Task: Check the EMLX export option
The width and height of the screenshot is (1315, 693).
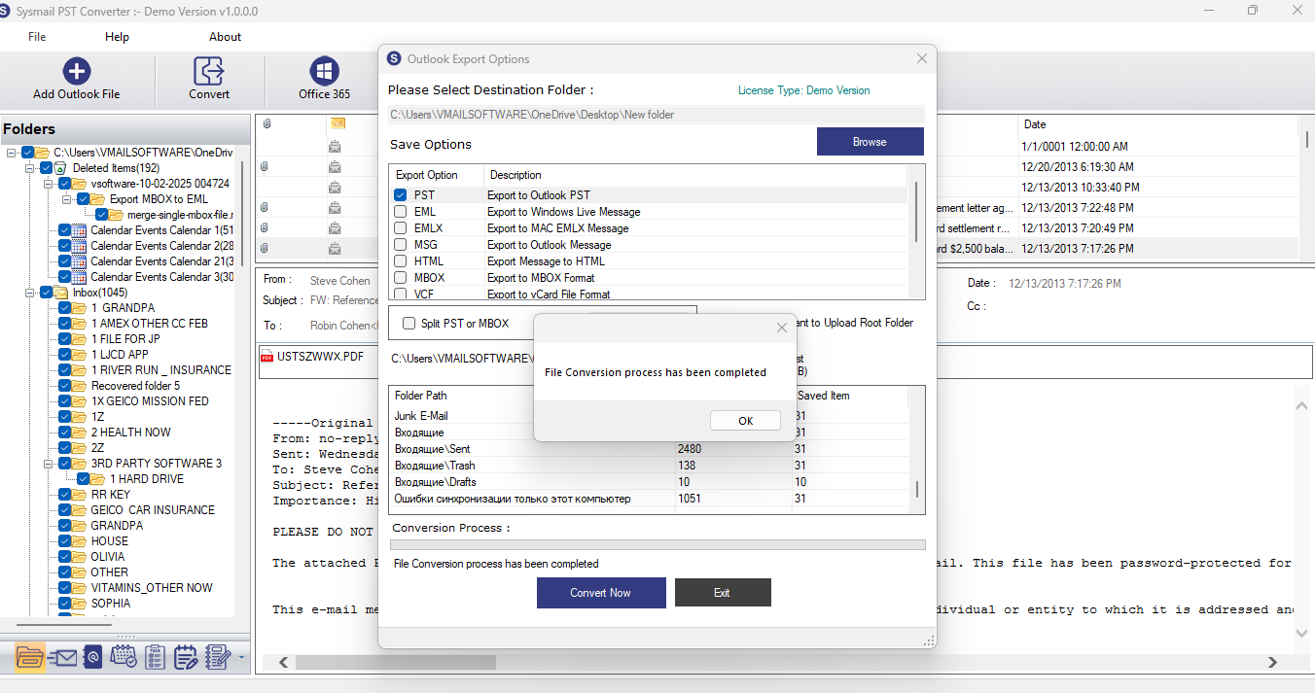Action: click(401, 228)
